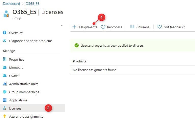Reprocess the group licenses
The width and height of the screenshot is (195, 121).
pyautogui.click(x=114, y=27)
